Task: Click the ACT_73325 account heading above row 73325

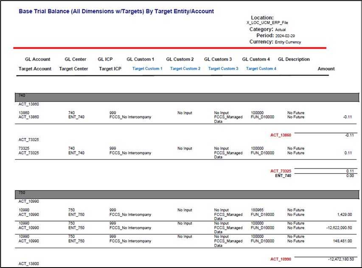Action: pos(28,140)
